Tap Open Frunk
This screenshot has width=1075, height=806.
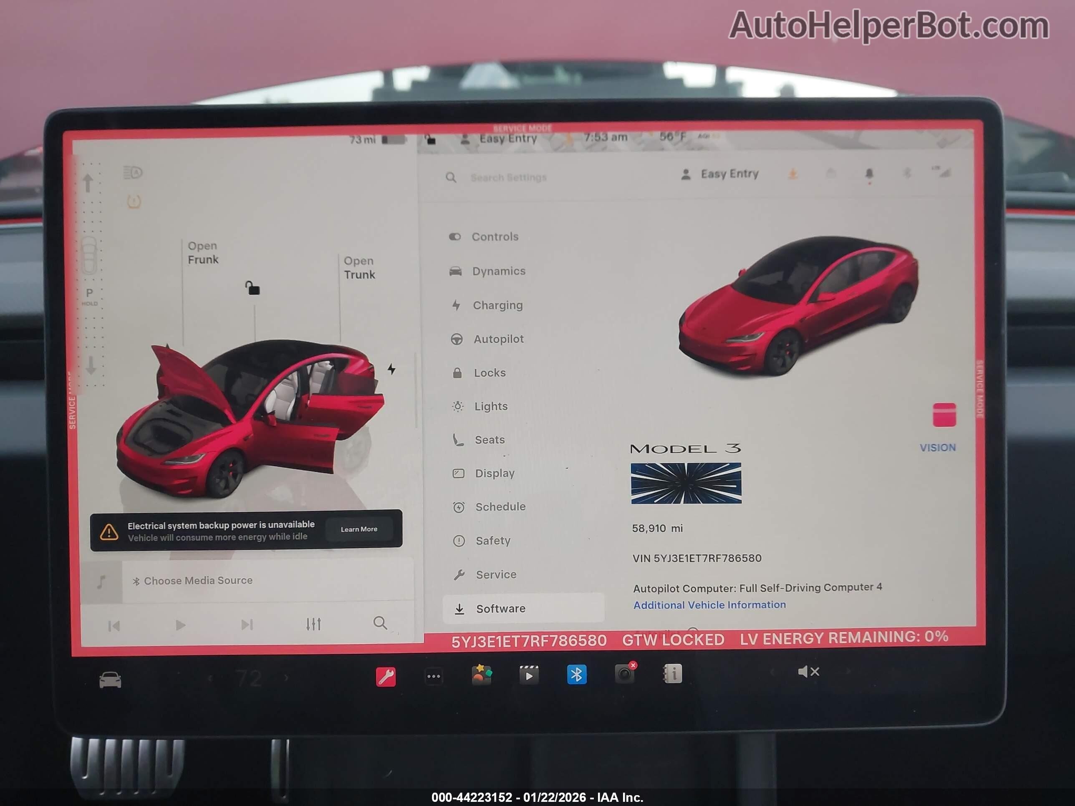(x=203, y=253)
